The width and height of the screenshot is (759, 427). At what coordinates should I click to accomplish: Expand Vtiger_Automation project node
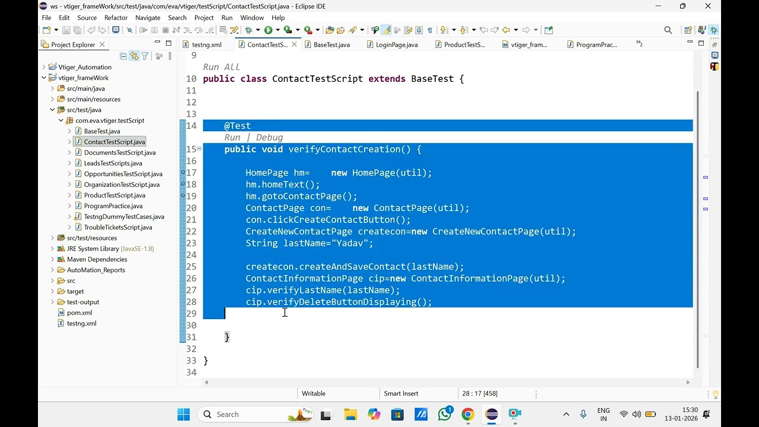(44, 67)
